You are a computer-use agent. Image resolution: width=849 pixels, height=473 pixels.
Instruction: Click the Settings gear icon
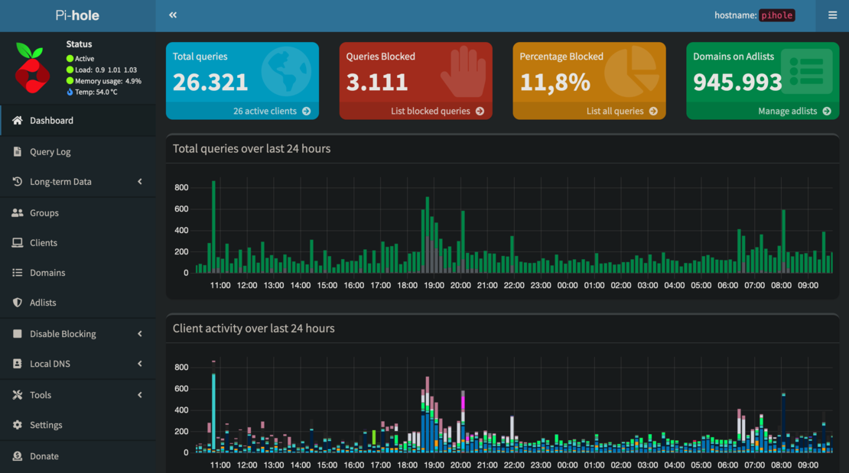[17, 424]
